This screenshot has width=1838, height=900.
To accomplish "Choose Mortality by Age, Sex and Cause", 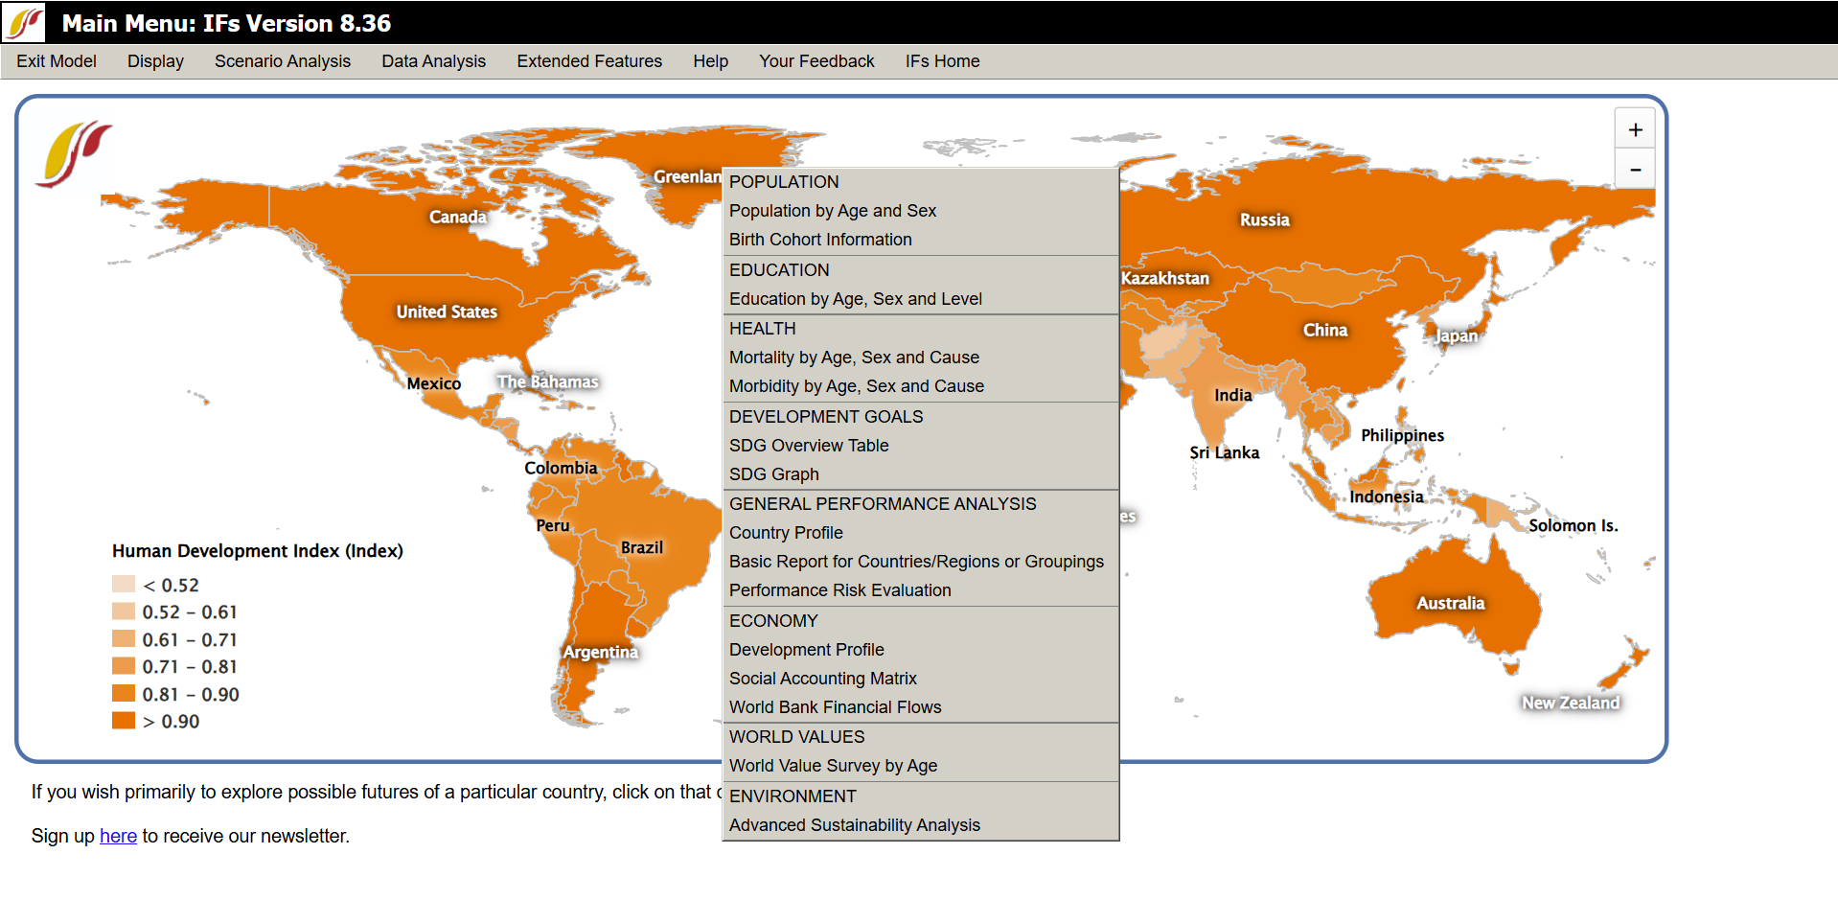I will (853, 358).
